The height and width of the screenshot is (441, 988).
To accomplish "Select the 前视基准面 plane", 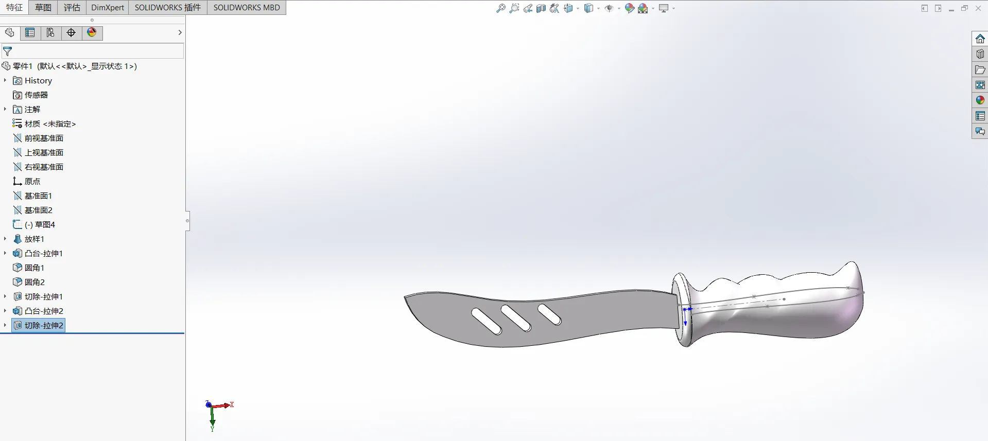I will [38, 138].
